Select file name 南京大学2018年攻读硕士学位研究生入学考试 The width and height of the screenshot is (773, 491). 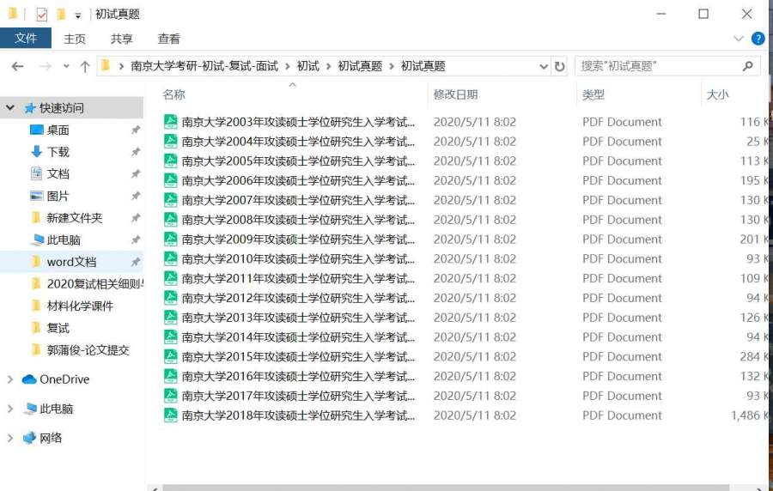[x=298, y=415]
